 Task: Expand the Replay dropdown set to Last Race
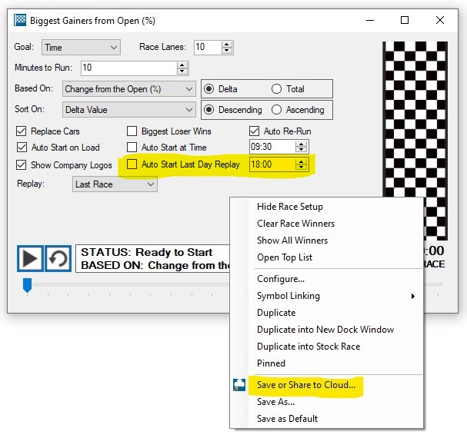click(115, 184)
